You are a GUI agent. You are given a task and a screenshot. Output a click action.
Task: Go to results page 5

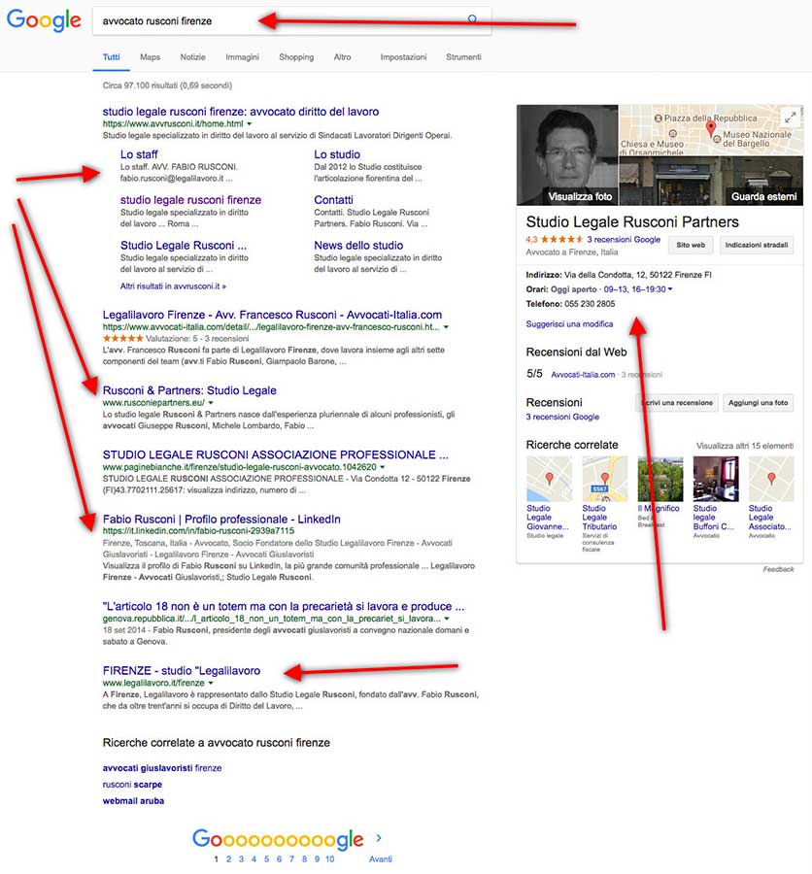pos(266,859)
